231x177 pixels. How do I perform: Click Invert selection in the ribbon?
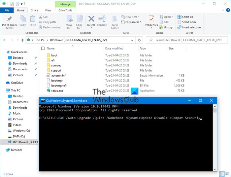pos(189,27)
